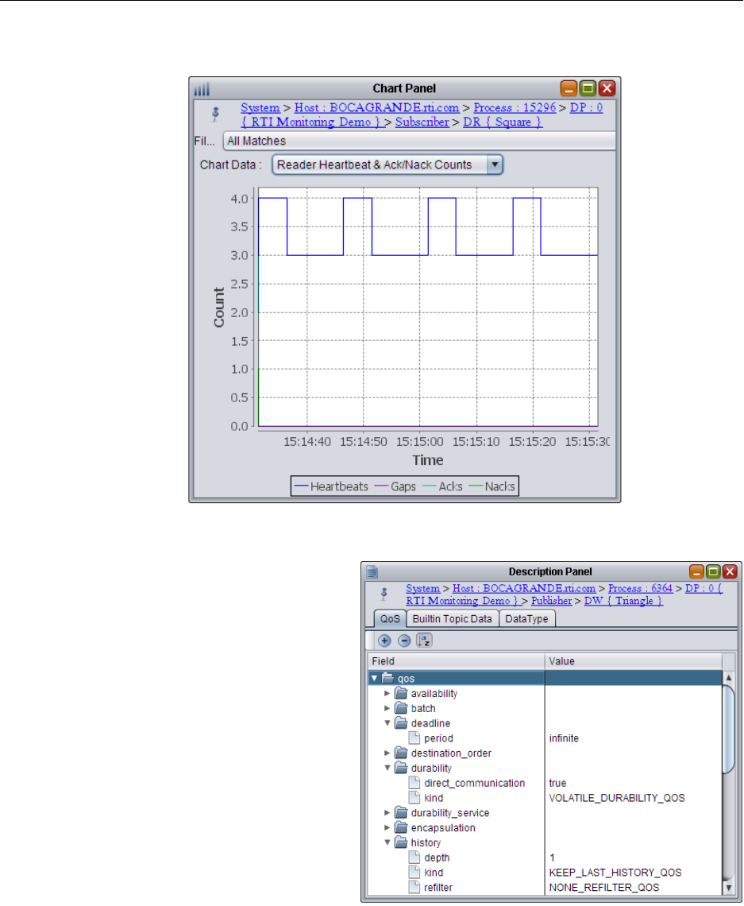The width and height of the screenshot is (744, 906).
Task: Click the scroll down arrow in QoS table
Action: coord(728,888)
